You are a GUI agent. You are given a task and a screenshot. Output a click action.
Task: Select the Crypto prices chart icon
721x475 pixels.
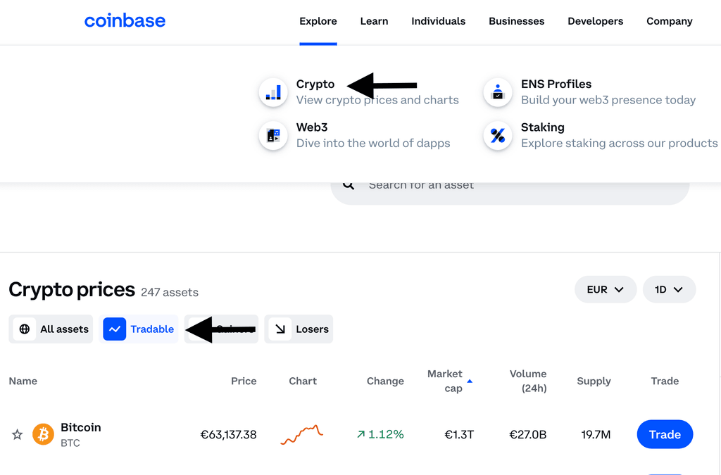(273, 91)
